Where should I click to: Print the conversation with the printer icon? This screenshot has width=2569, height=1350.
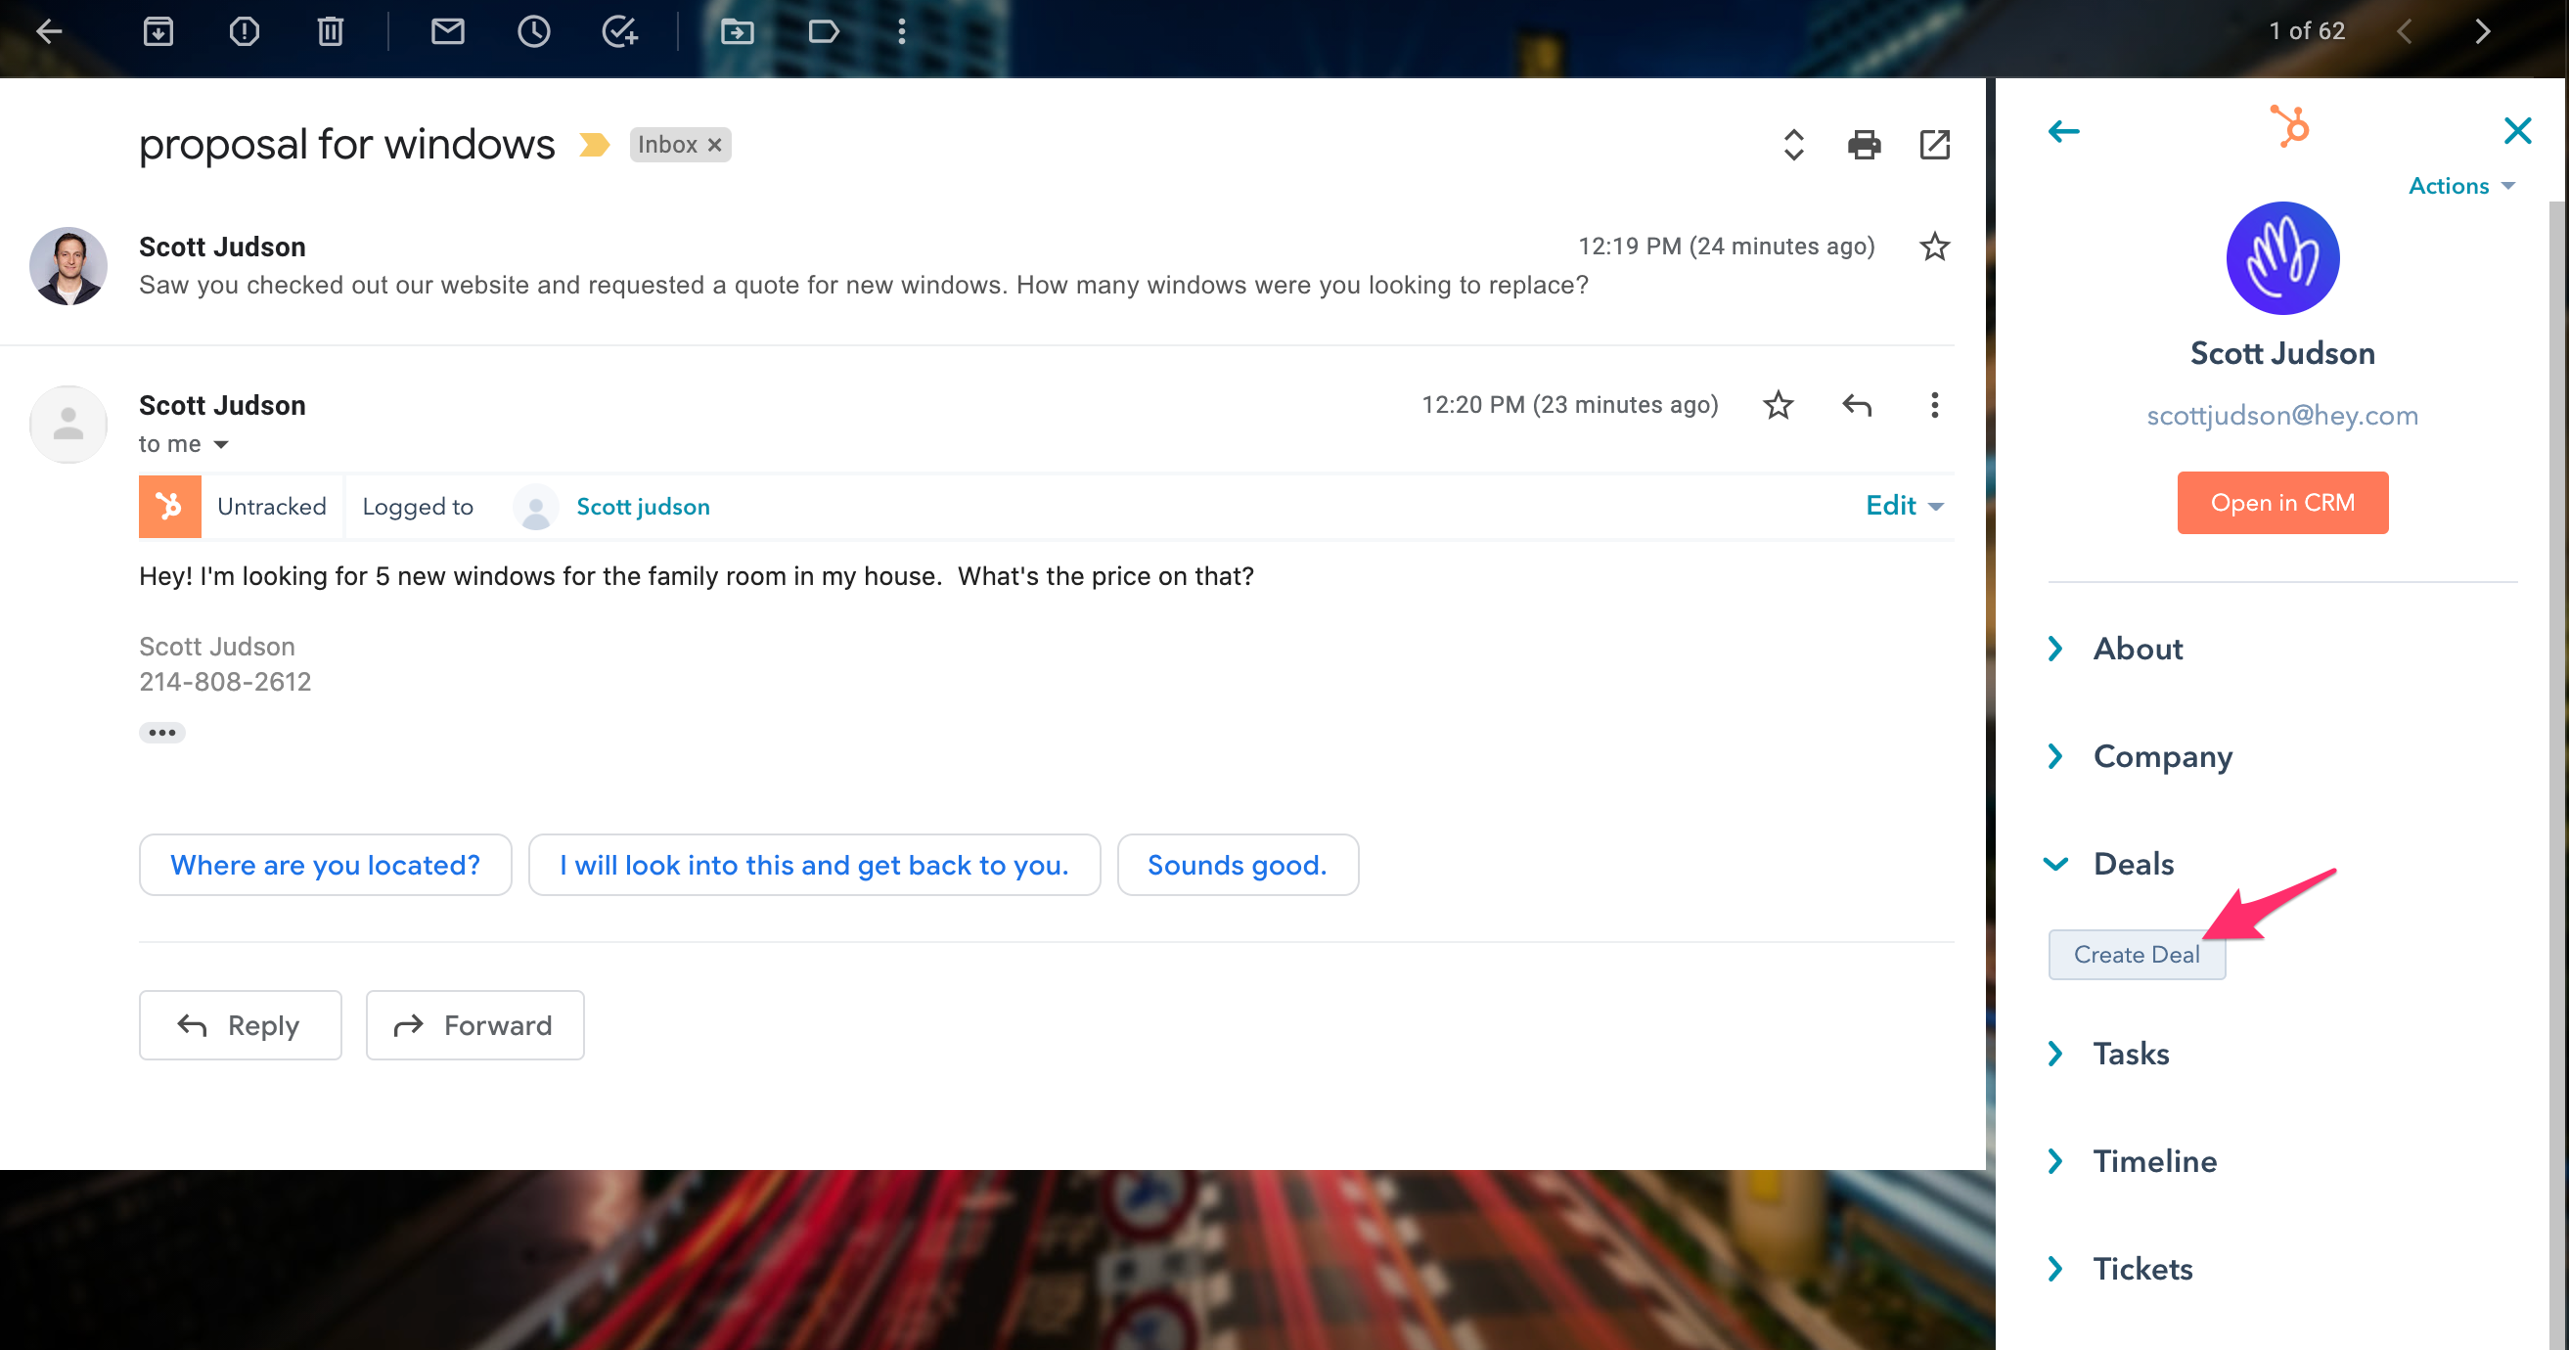(1863, 146)
